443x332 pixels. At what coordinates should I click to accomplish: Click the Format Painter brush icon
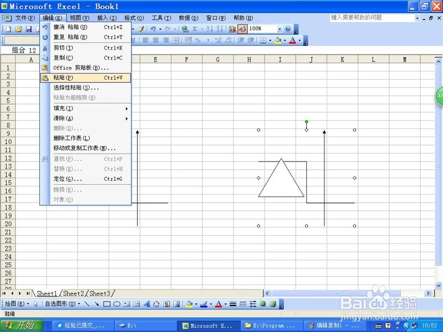(x=141, y=29)
